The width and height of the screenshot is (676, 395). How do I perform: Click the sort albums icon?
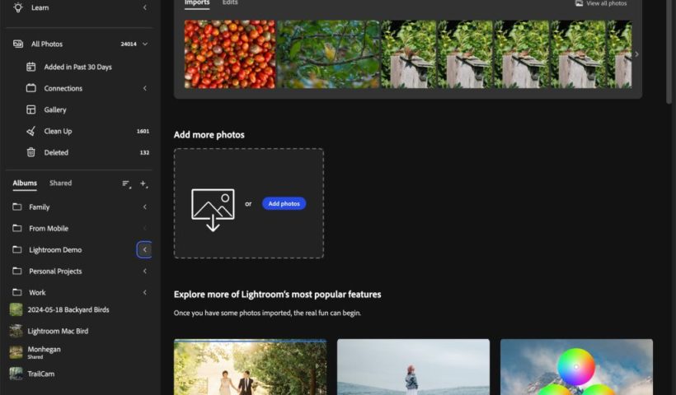(126, 184)
